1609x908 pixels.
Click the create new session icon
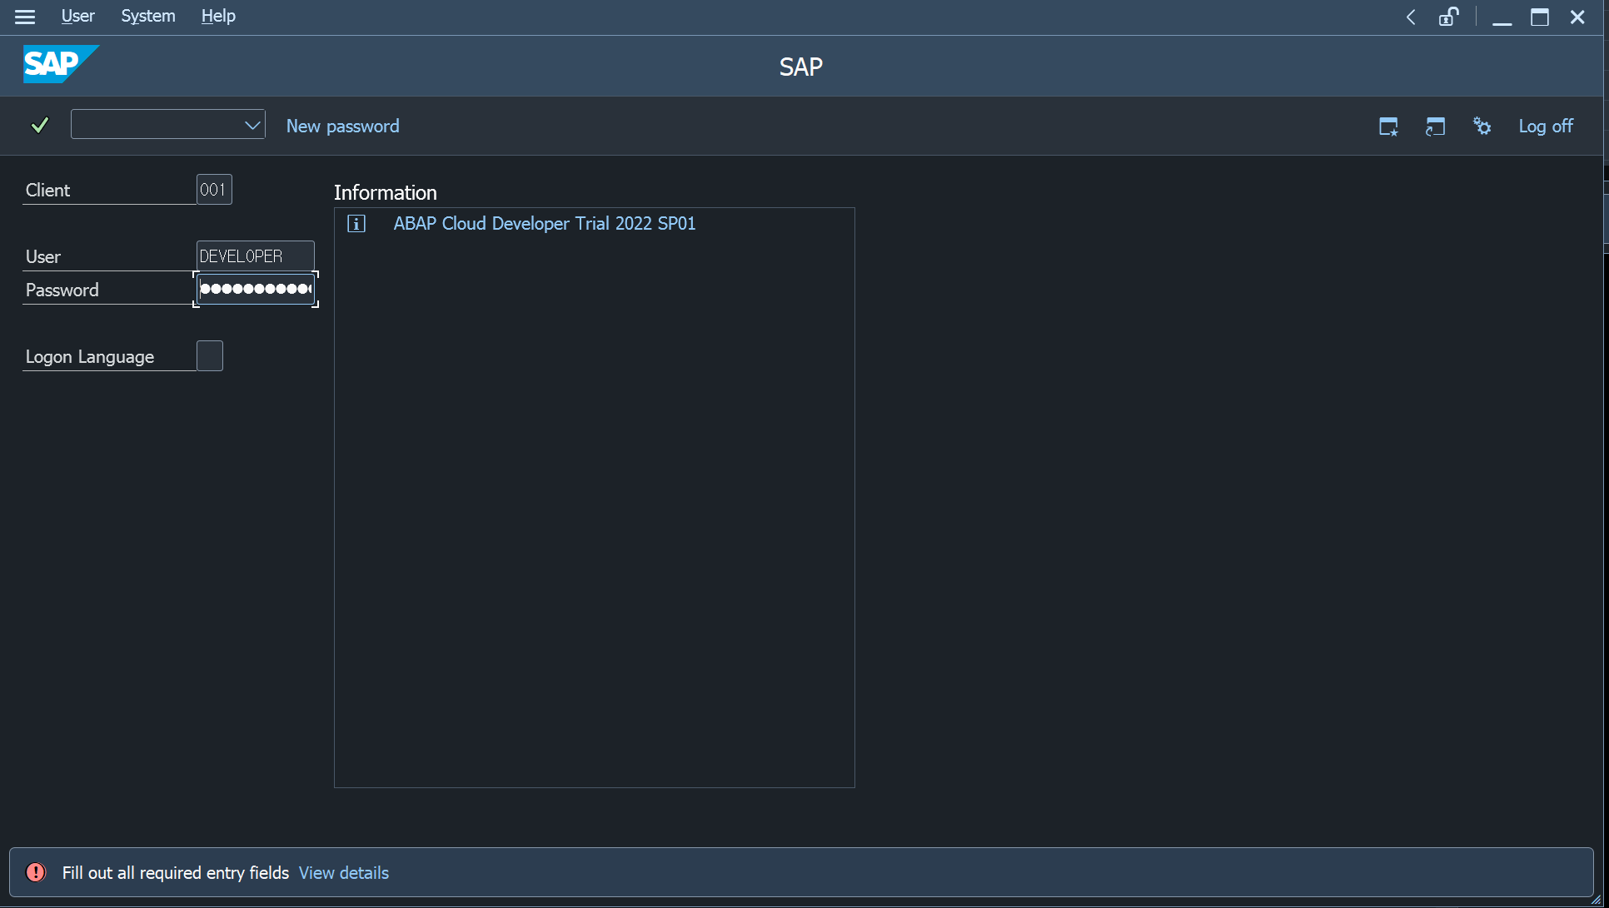1388,127
